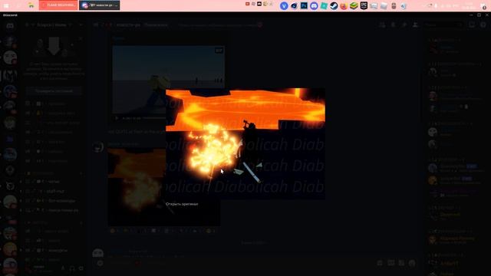Viewport: 491px width, 276px height.
Task: Open File Explorer from the taskbar
Action: tap(31, 5)
